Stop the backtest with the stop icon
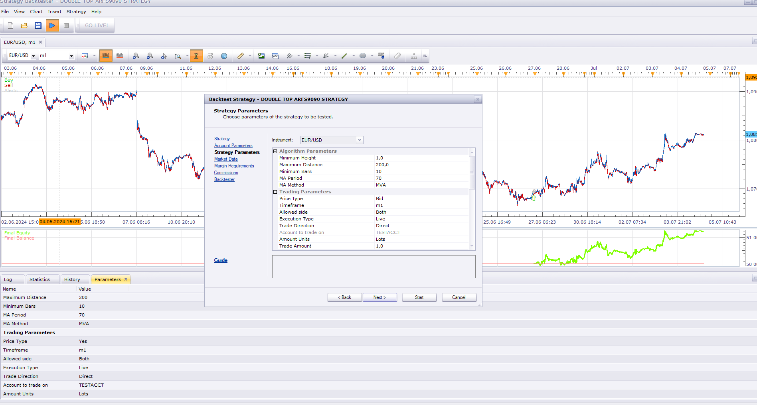 pos(66,26)
